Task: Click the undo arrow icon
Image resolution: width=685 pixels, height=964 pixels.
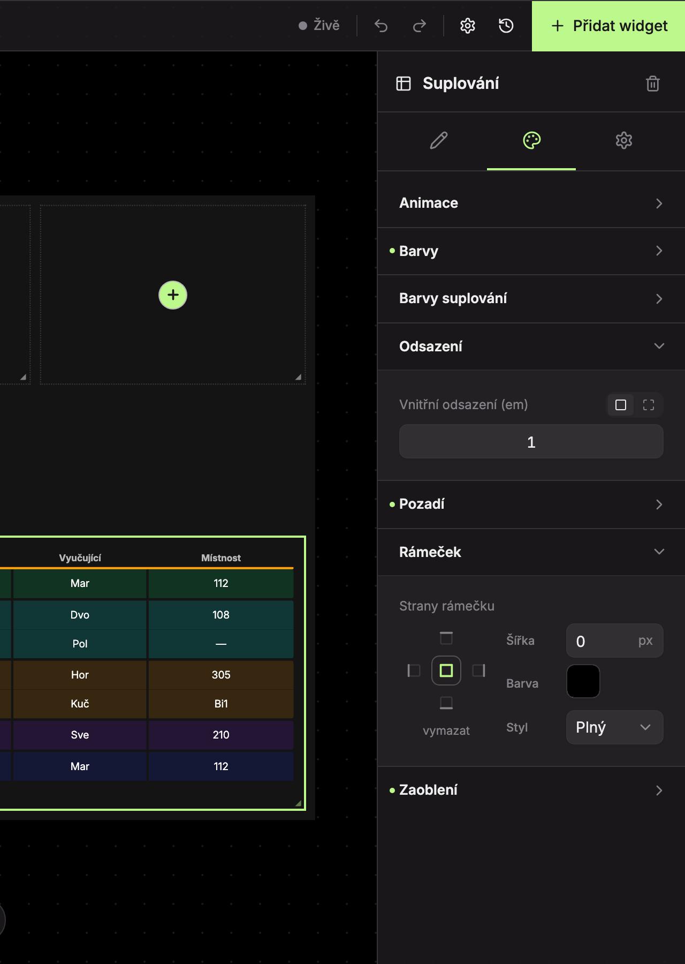Action: click(x=380, y=26)
